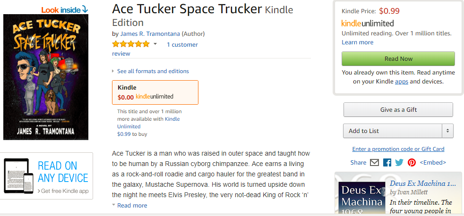
Task: Click the Kindle devices icon in Read On banner
Action: pos(18,176)
